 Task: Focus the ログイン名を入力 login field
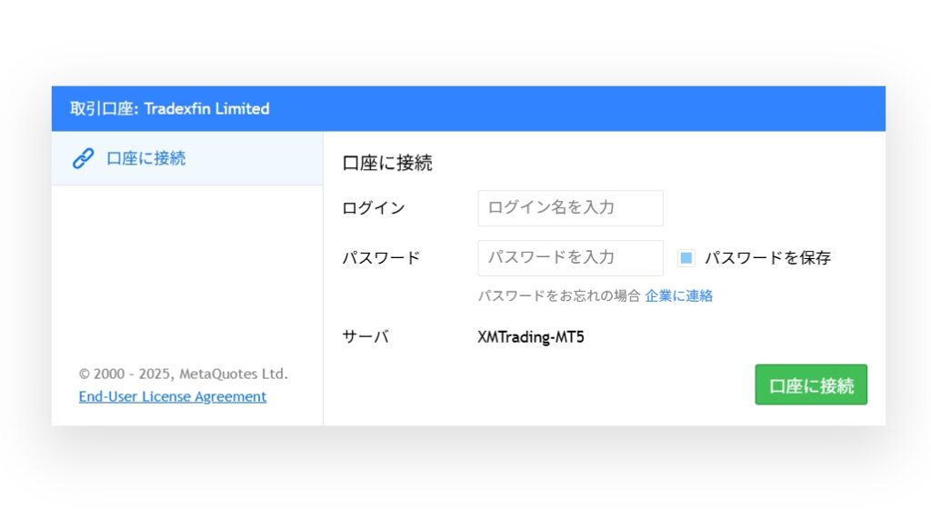[570, 208]
